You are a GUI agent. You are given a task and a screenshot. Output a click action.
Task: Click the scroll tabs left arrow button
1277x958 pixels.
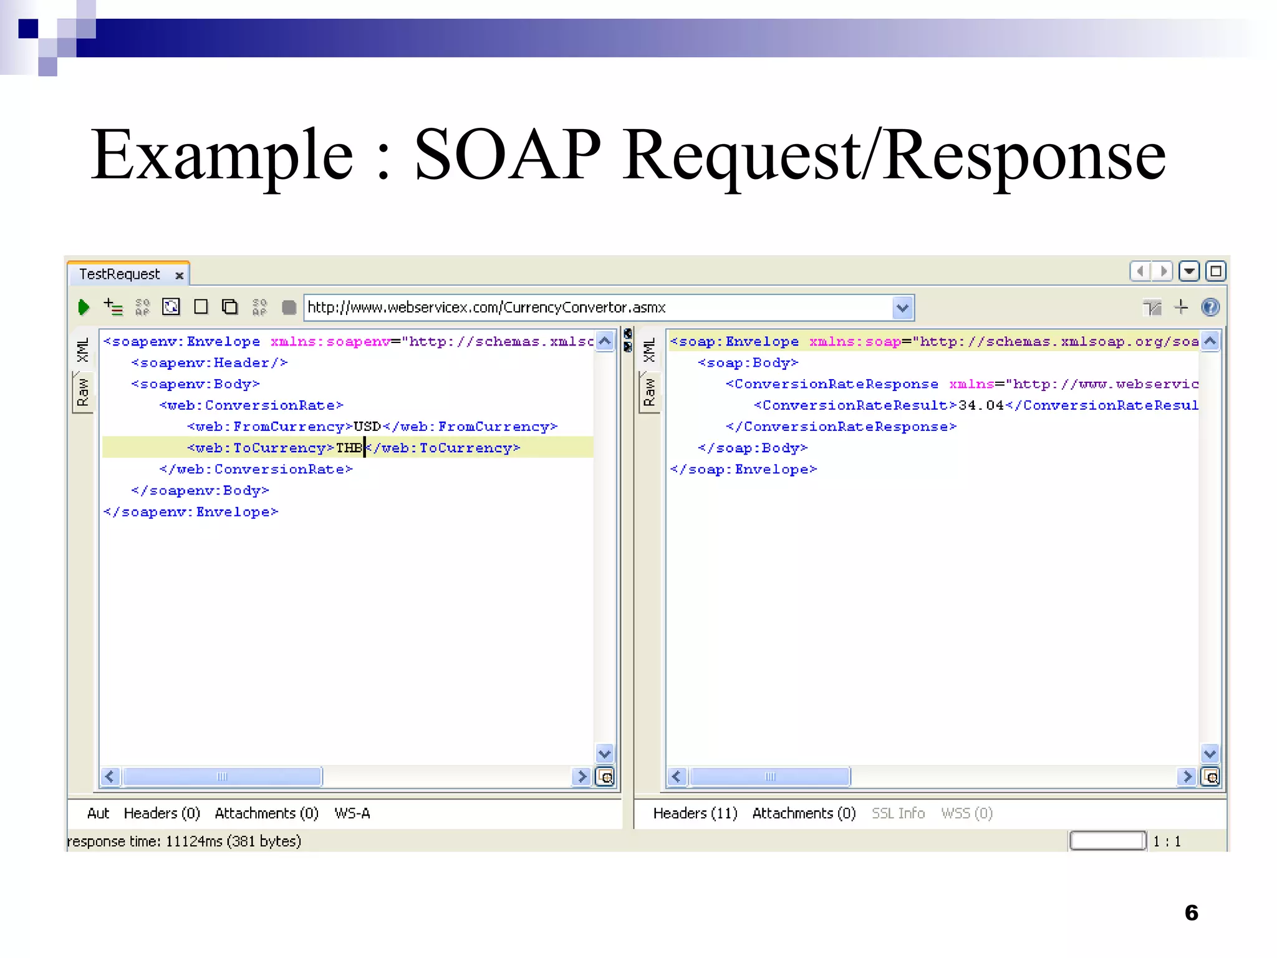(x=1140, y=271)
